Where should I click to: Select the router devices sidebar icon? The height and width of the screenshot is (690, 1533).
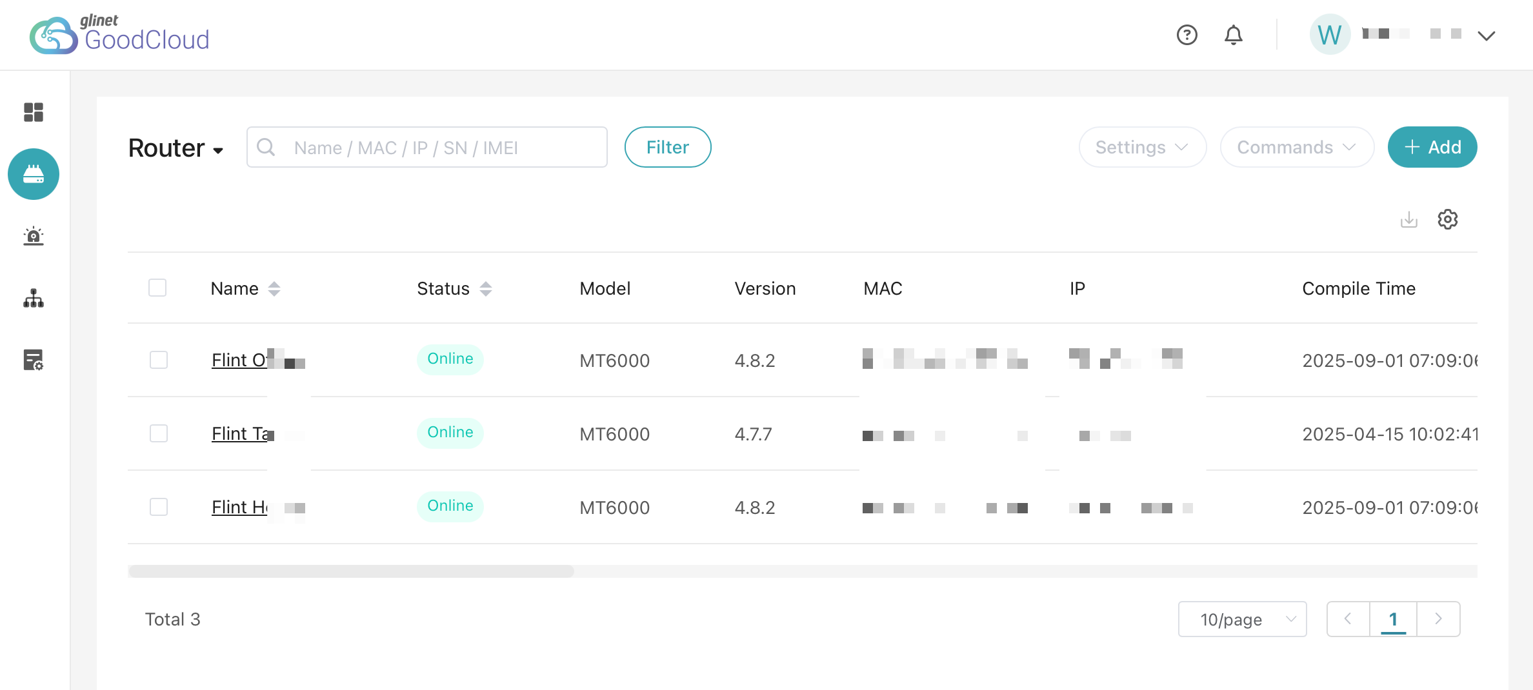point(34,174)
